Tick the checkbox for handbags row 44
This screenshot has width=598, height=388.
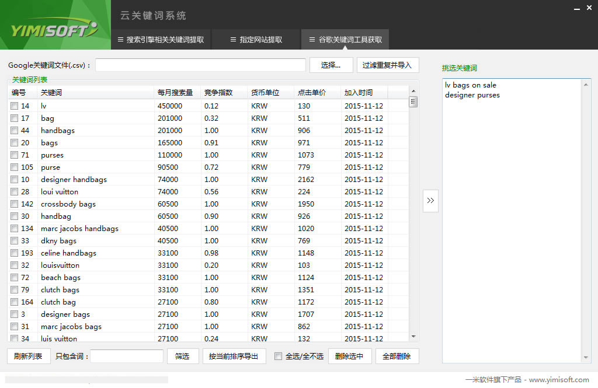(x=15, y=130)
